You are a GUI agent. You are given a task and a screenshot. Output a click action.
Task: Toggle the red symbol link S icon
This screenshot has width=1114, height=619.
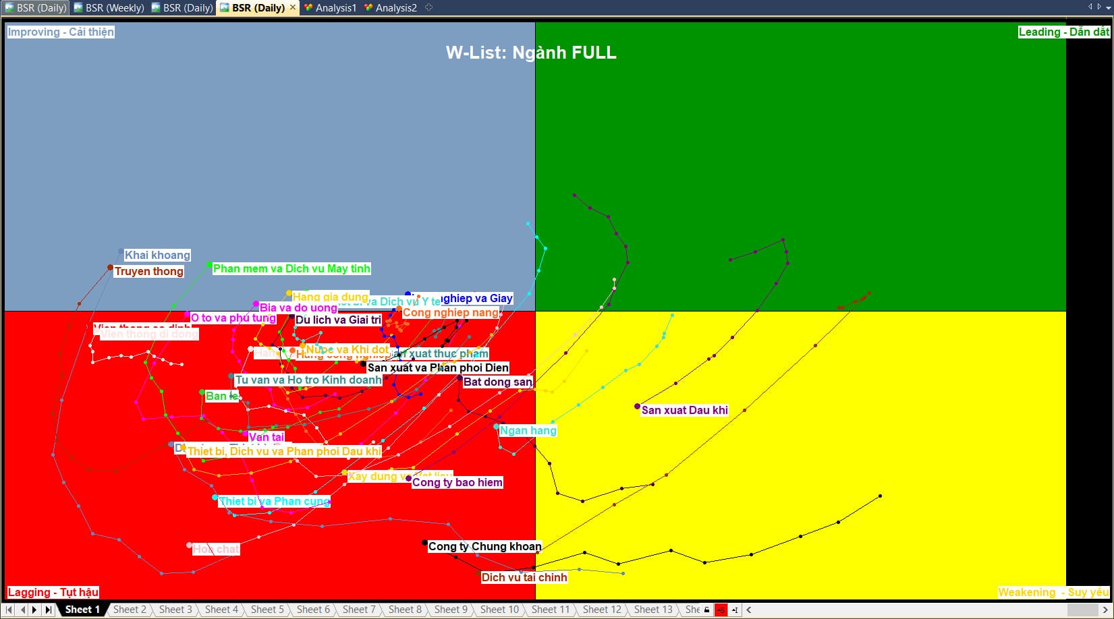click(x=721, y=610)
